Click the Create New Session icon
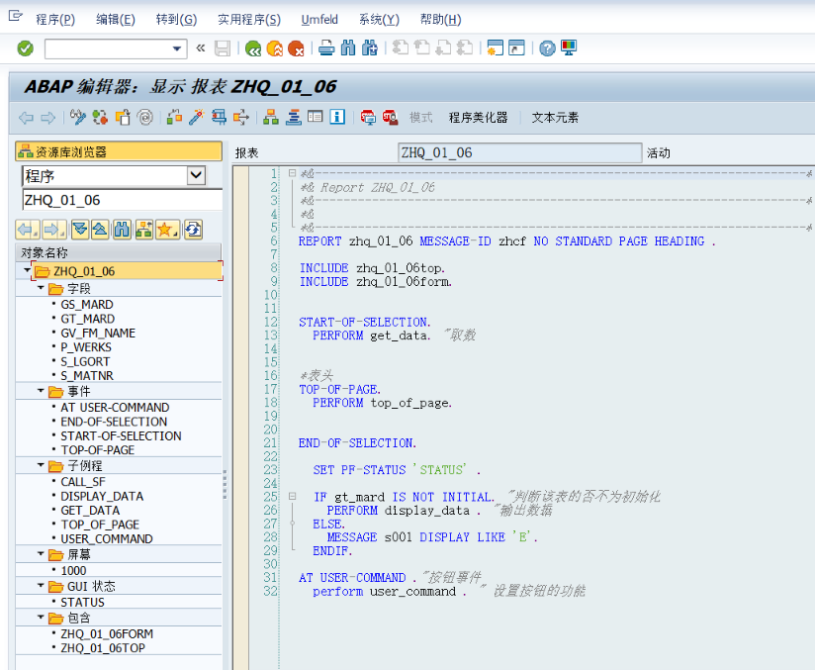 [x=495, y=48]
